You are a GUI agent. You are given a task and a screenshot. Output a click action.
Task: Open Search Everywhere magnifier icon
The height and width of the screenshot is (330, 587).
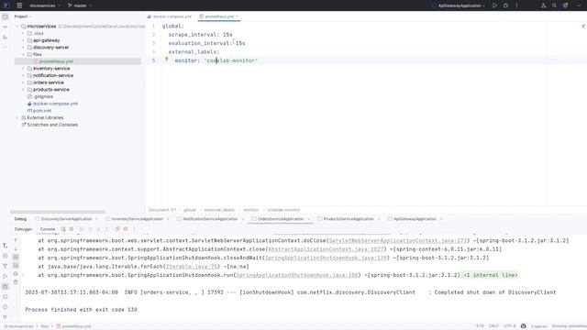(x=554, y=5)
